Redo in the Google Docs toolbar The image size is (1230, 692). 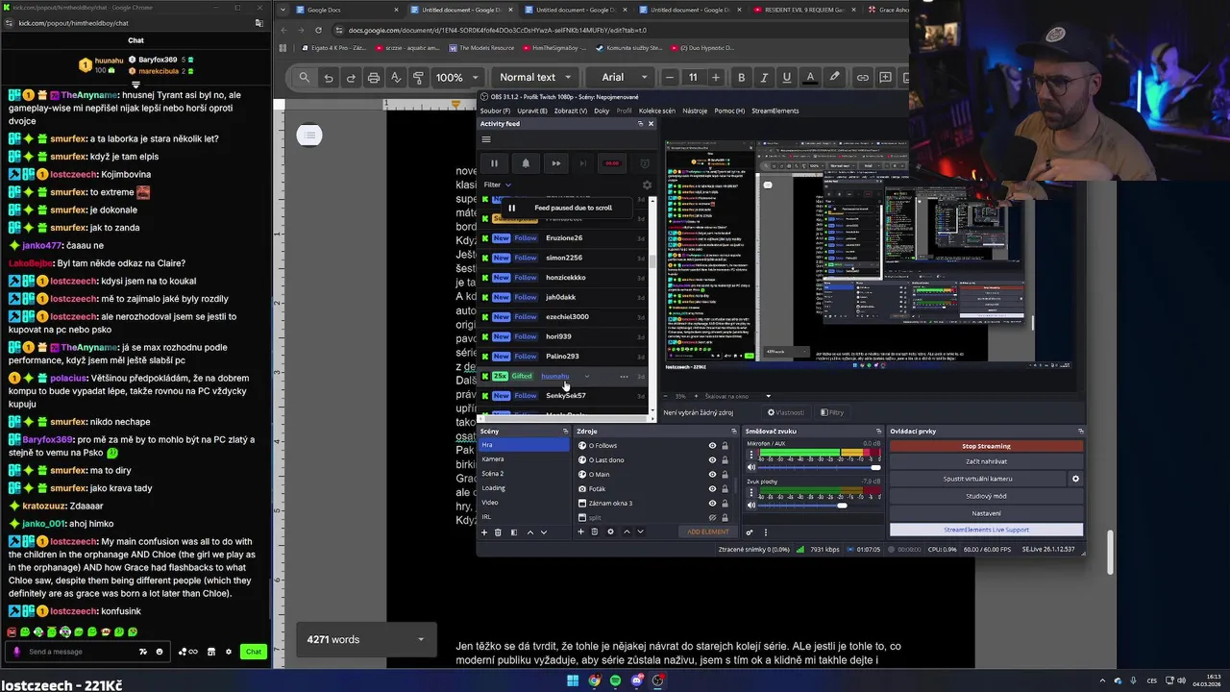351,77
